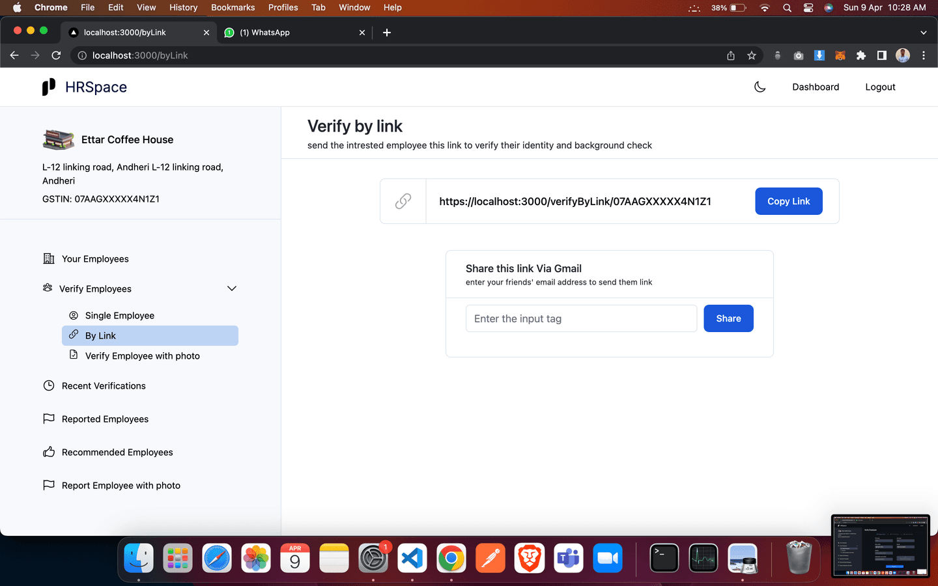Select the By Link sidebar item
938x586 pixels.
click(150, 335)
